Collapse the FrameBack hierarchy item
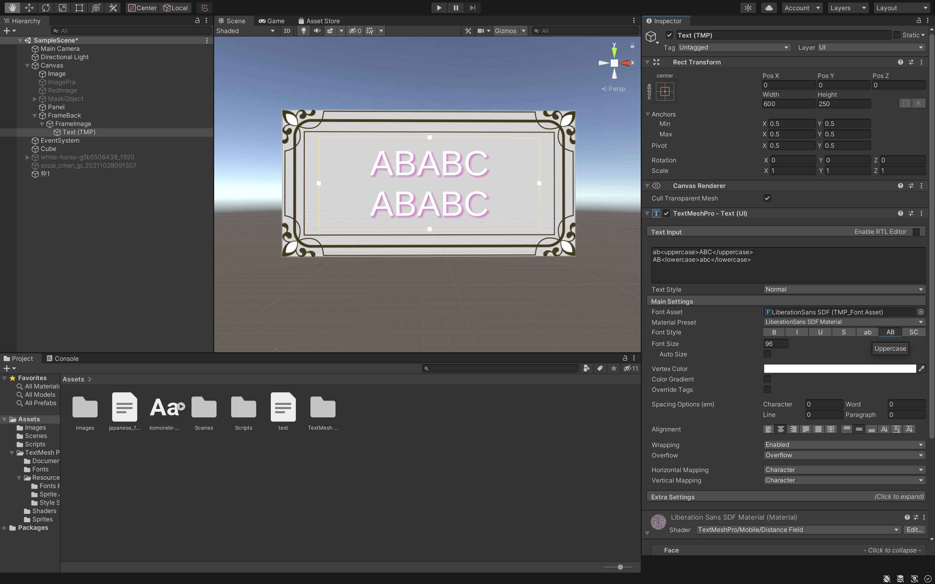Screen dimensions: 935x584 tap(34, 115)
